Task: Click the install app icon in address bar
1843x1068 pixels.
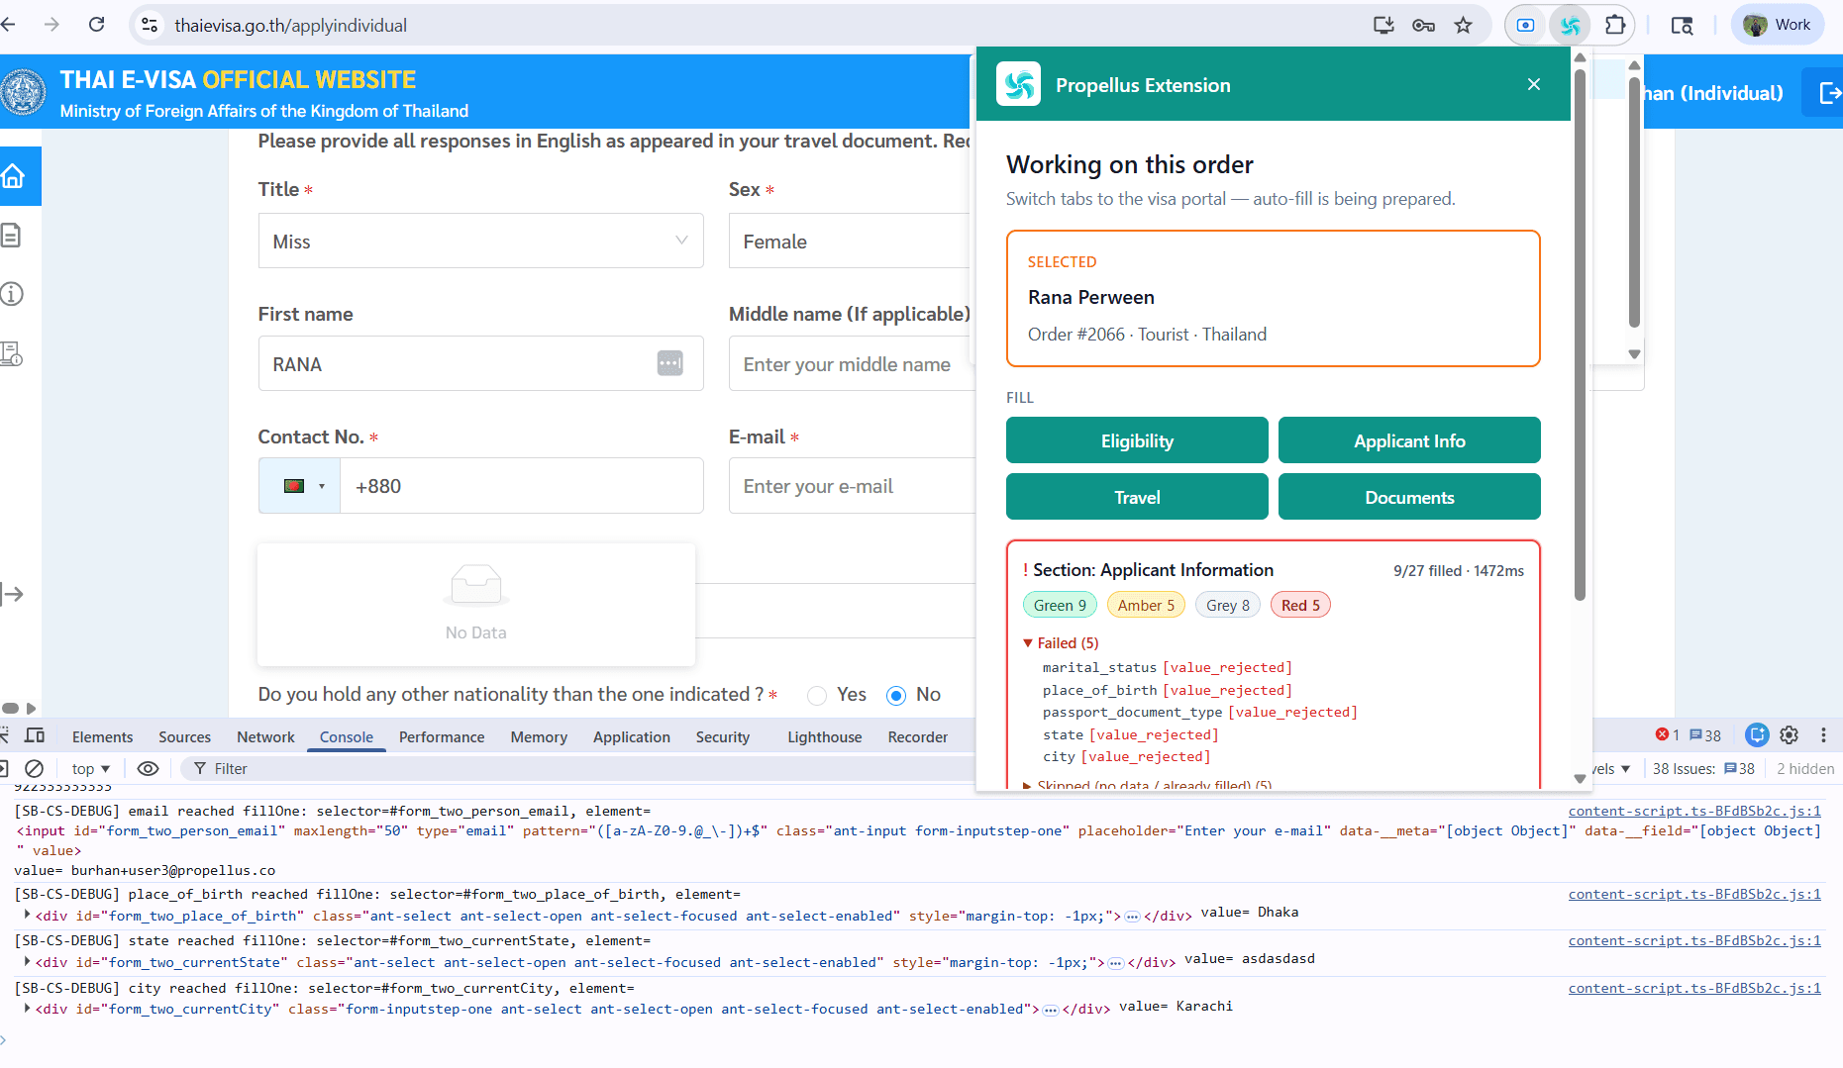Action: pyautogui.click(x=1383, y=25)
